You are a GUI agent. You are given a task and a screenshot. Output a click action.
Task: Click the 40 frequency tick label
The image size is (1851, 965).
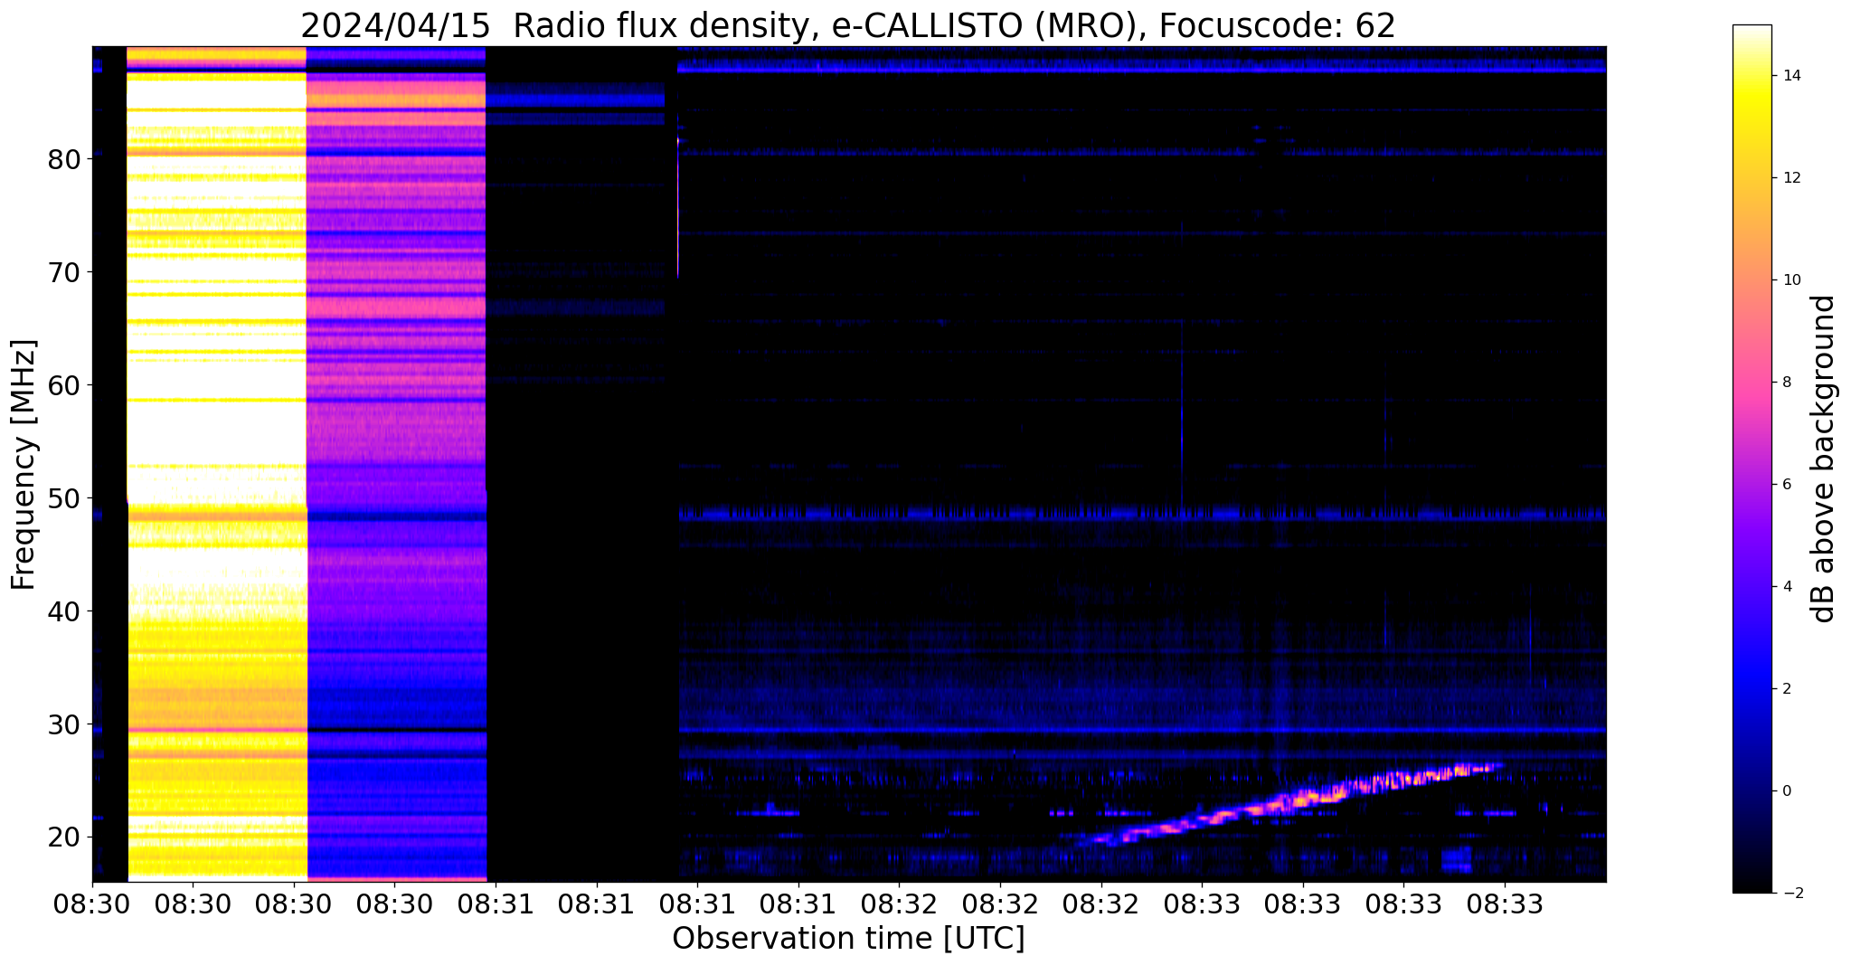[64, 611]
